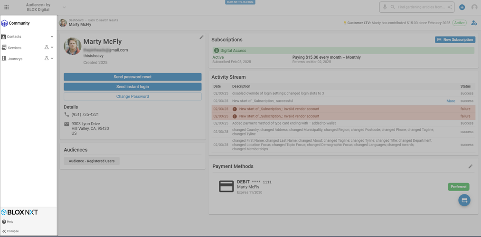Expand the Journeys chevron
The image size is (481, 237).
tap(52, 58)
